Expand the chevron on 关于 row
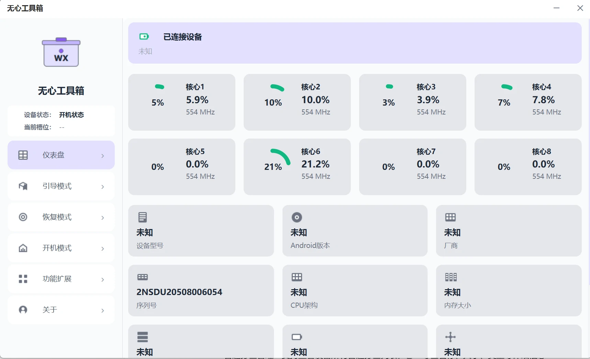The width and height of the screenshot is (590, 359). [x=103, y=311]
